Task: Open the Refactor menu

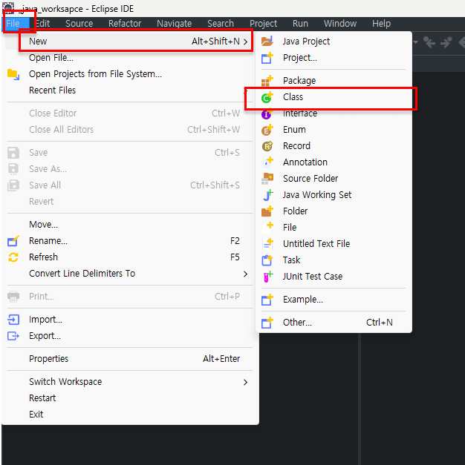Action: 125,24
